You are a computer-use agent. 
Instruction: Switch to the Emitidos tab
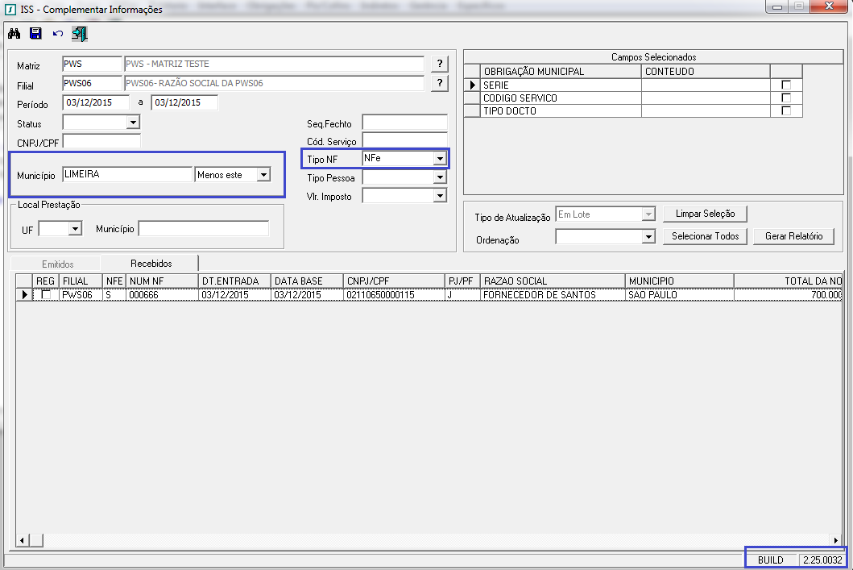coord(58,264)
